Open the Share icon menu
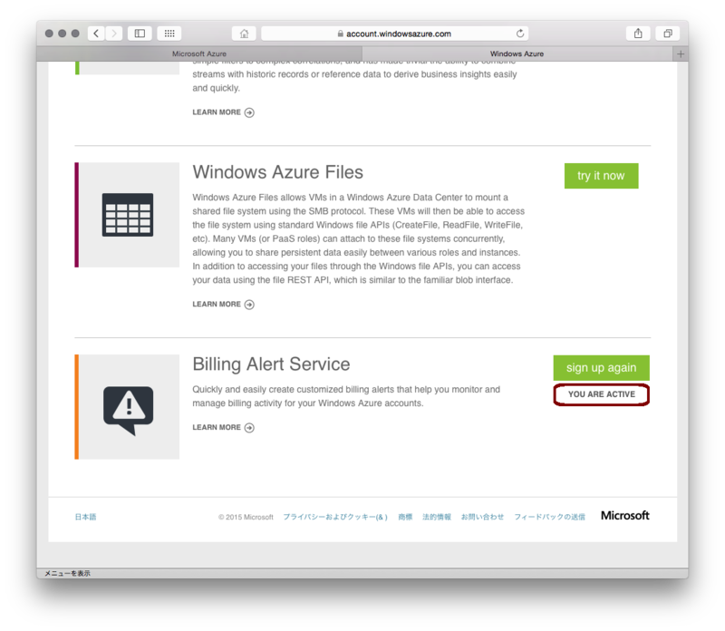 click(x=638, y=34)
